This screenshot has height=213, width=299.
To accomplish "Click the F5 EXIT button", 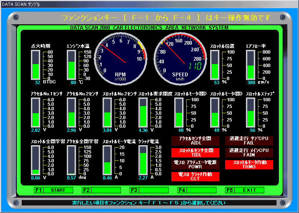I will click(x=245, y=190).
